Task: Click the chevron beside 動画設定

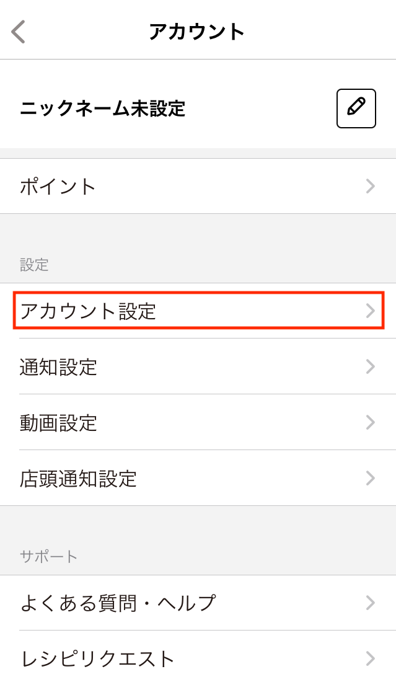Action: click(x=370, y=423)
